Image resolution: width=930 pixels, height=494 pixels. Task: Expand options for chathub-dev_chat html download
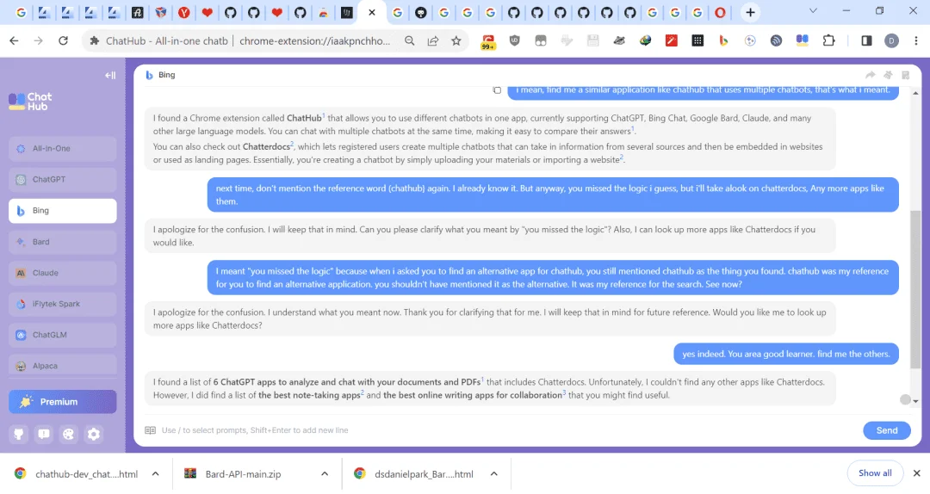pos(155,474)
